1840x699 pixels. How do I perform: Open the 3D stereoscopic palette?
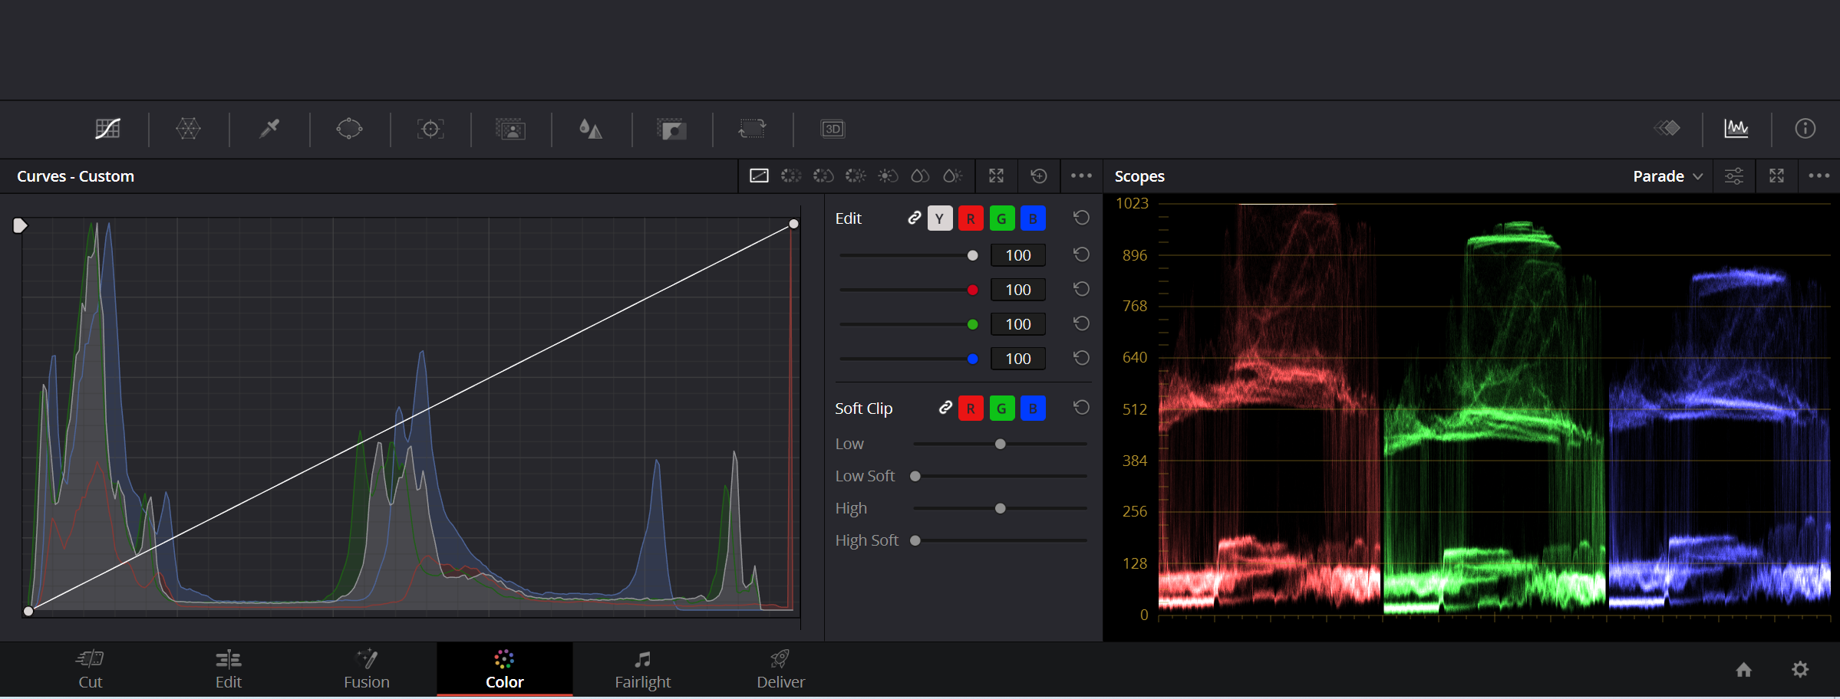[x=833, y=129]
